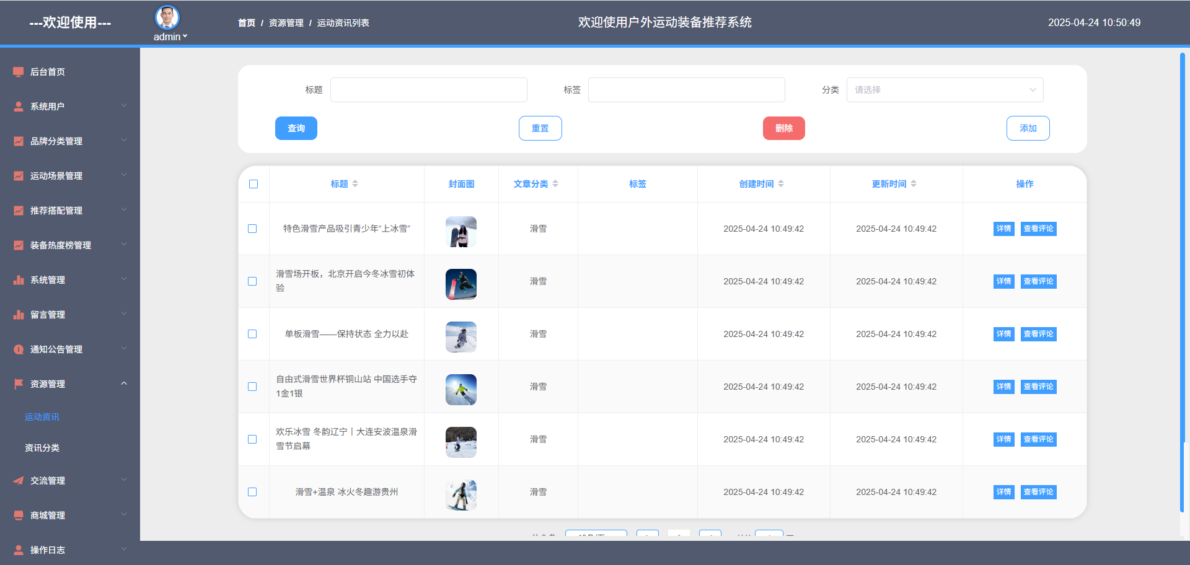The width and height of the screenshot is (1190, 565).
Task: Expand the 运动场景管理 menu chevron
Action: (x=124, y=175)
